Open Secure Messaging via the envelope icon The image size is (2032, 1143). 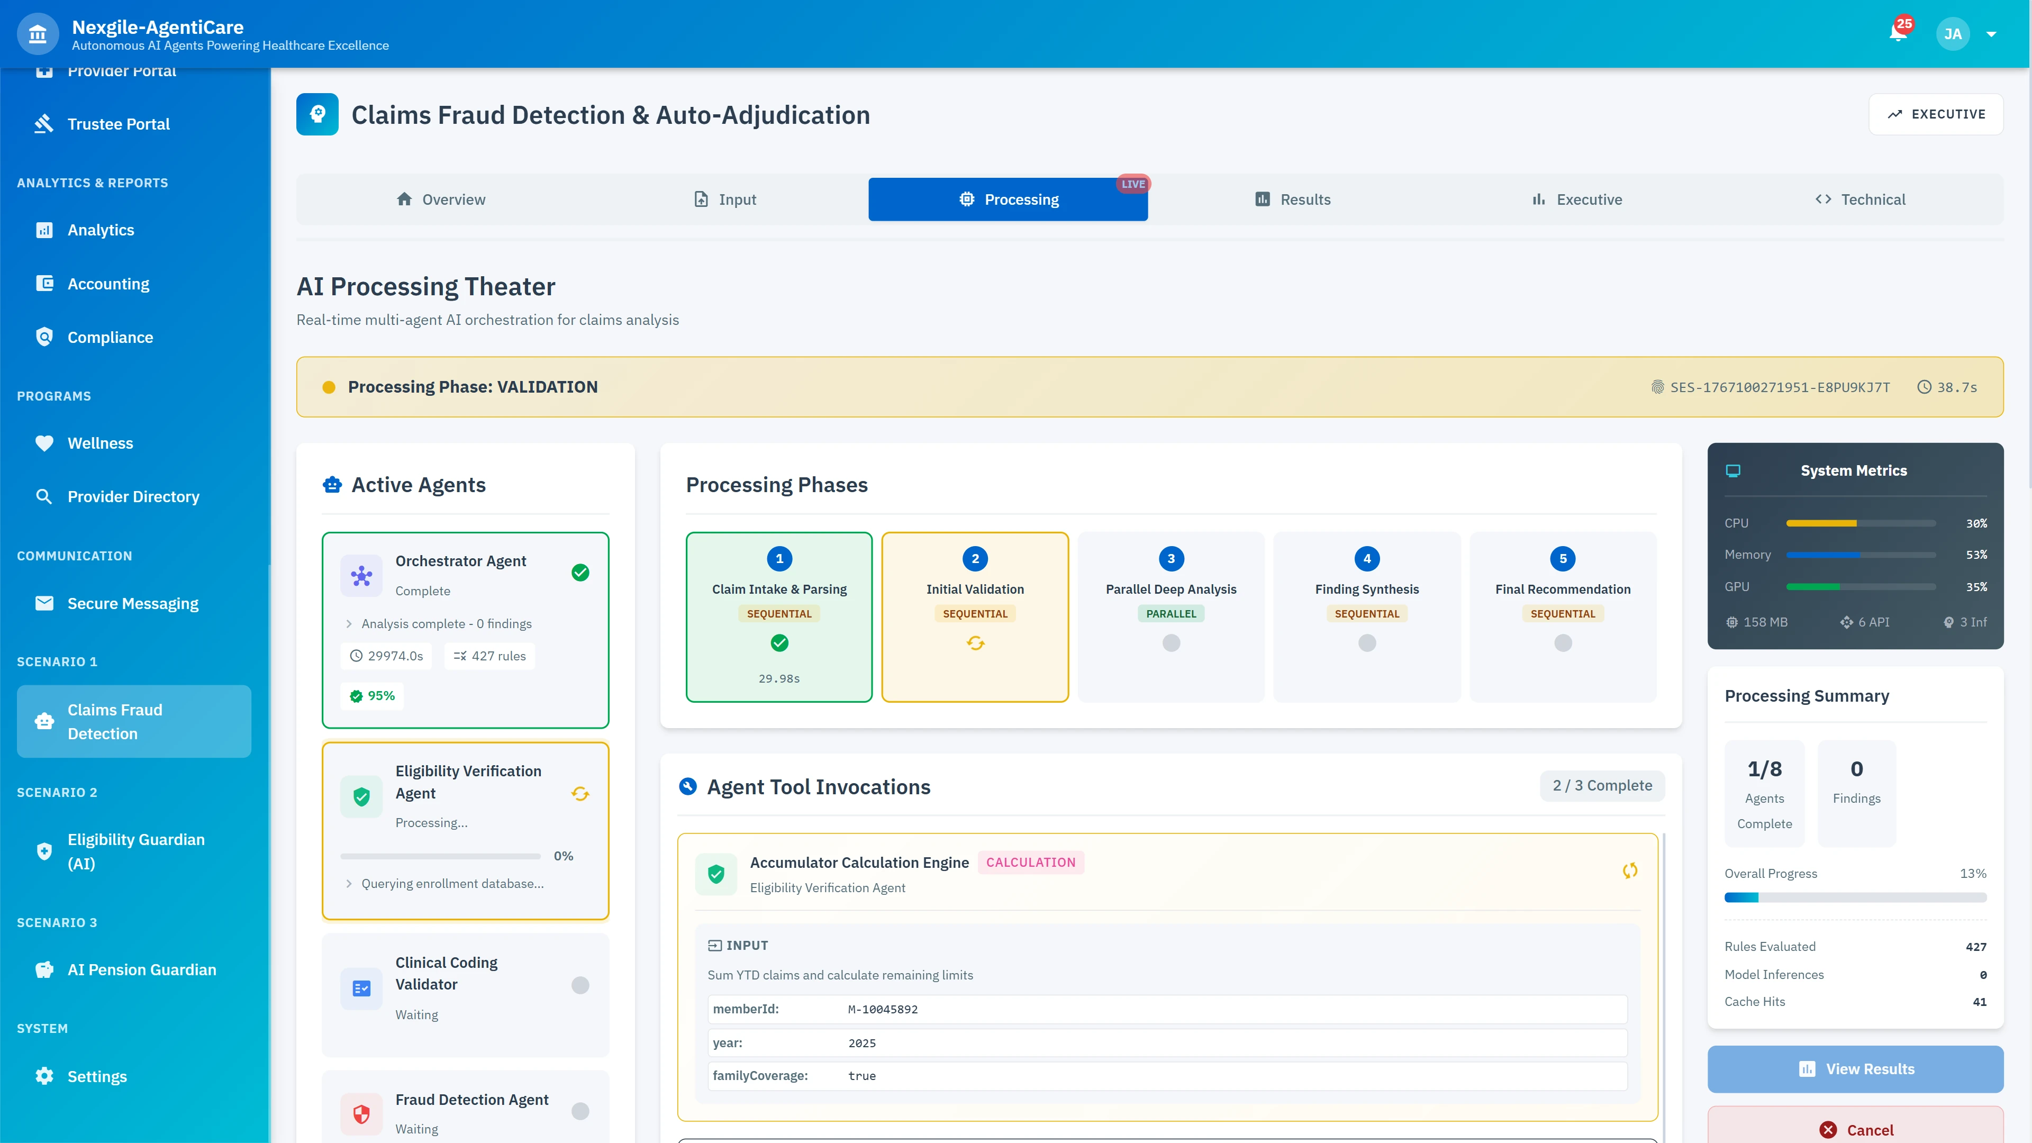coord(45,603)
